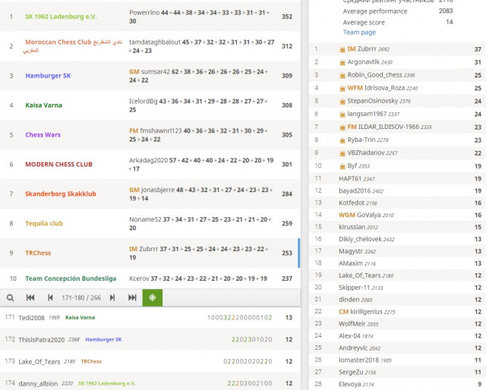Click crown icon beside Ryba-Trin
486x390 pixels.
[x=342, y=140]
